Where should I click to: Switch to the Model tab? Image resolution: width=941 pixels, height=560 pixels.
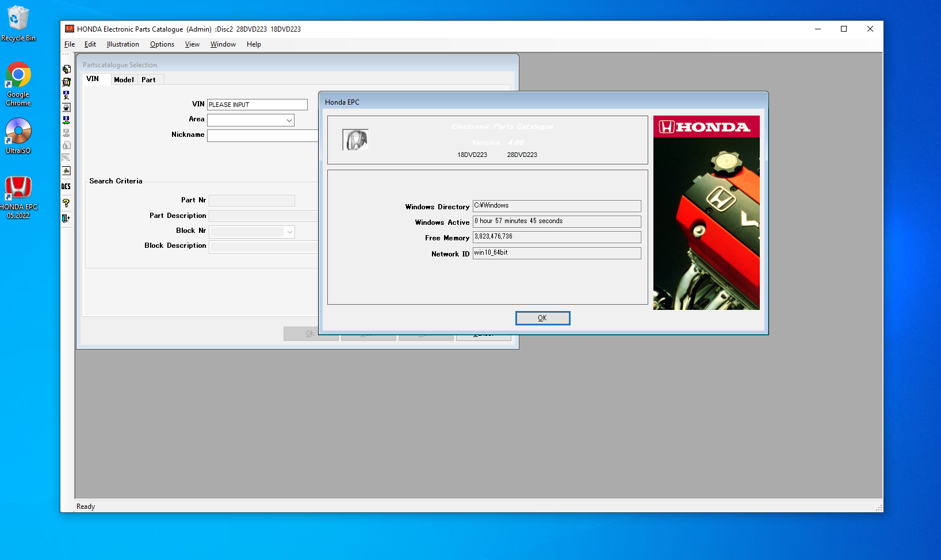click(124, 80)
